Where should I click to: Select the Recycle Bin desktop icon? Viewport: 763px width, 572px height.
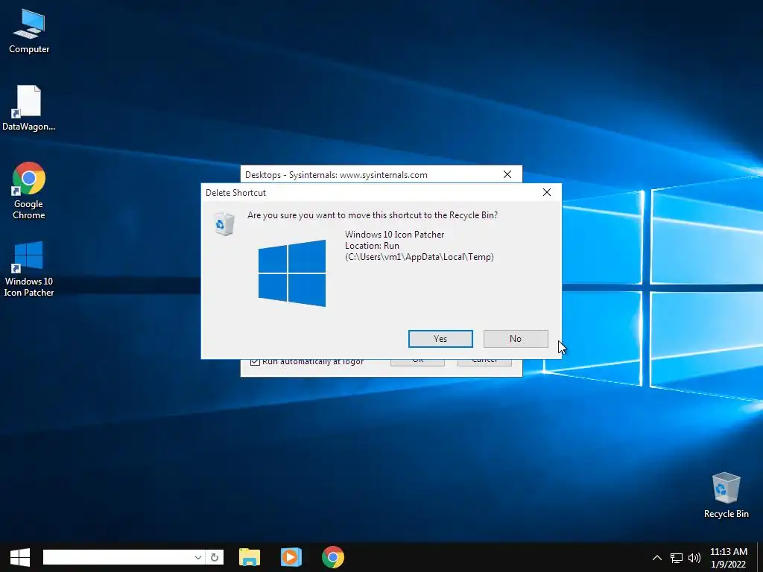[x=726, y=495]
